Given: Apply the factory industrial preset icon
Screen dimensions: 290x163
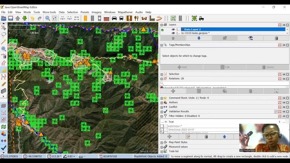Looking at the screenshot, I should click(152, 18).
